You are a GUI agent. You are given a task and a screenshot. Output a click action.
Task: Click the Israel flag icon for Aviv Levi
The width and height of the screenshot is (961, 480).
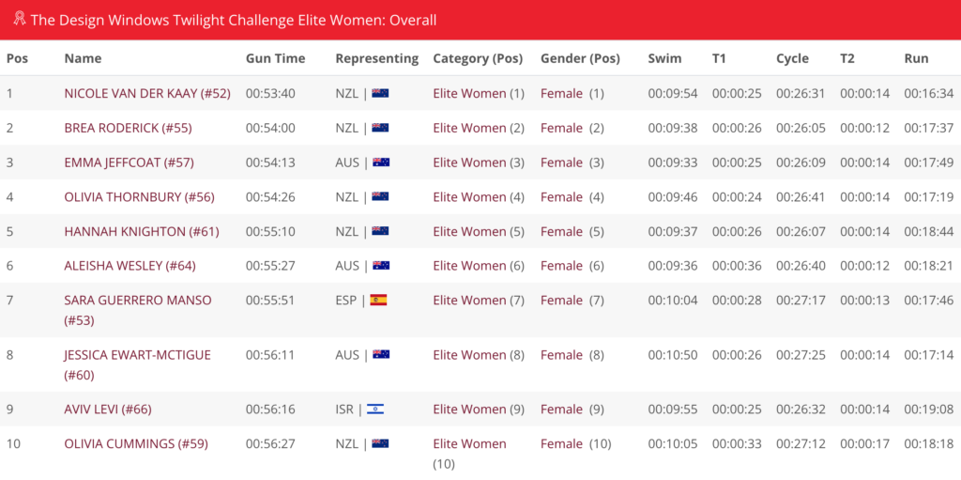click(x=375, y=410)
